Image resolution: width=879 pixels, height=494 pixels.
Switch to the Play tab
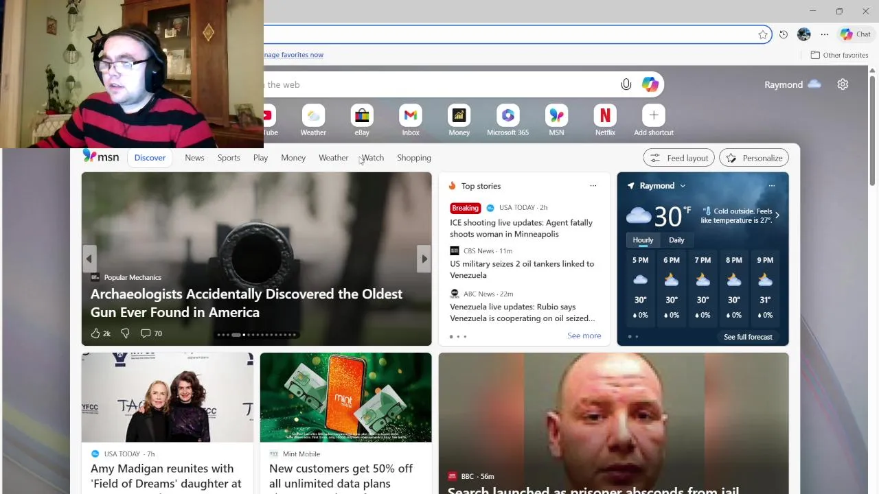(260, 158)
